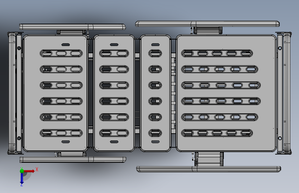Select the upper round hole on the right end board
This screenshot has height=193, width=299.
[280, 48]
